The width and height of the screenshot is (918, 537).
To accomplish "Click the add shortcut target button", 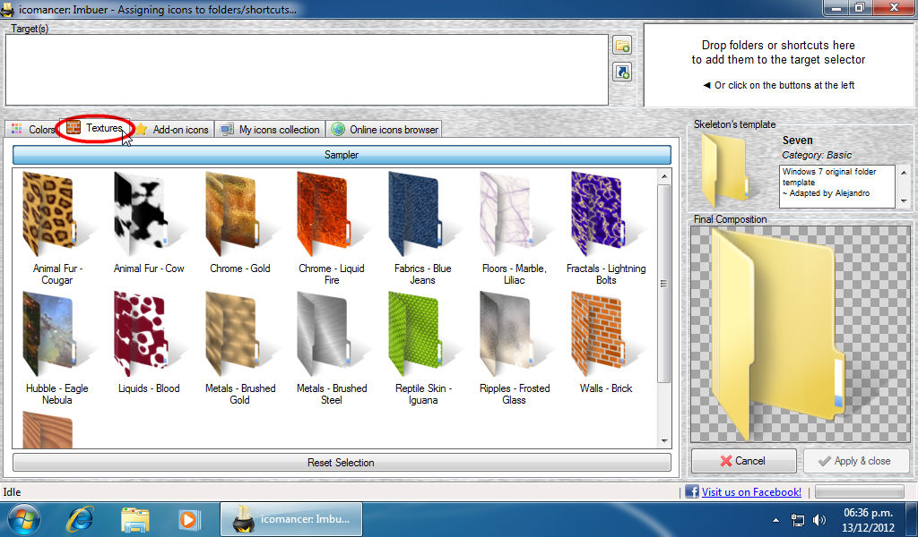I will pyautogui.click(x=622, y=72).
